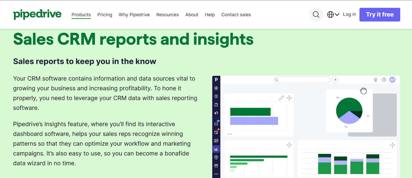
Task: Click the pencil edit icon on chart card
Action: click(281, 98)
